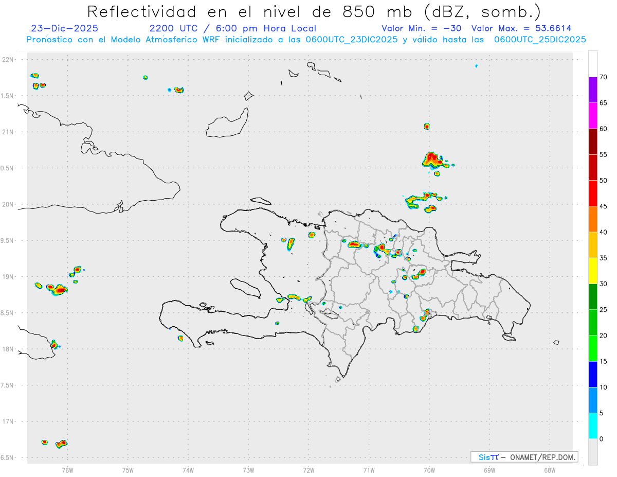Click the '17N' latitude axis label
This screenshot has height=477, width=617.
coord(9,421)
